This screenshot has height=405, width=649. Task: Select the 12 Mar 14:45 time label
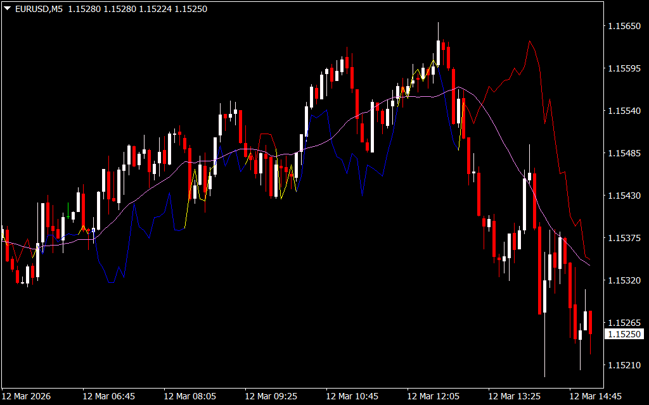pyautogui.click(x=596, y=396)
